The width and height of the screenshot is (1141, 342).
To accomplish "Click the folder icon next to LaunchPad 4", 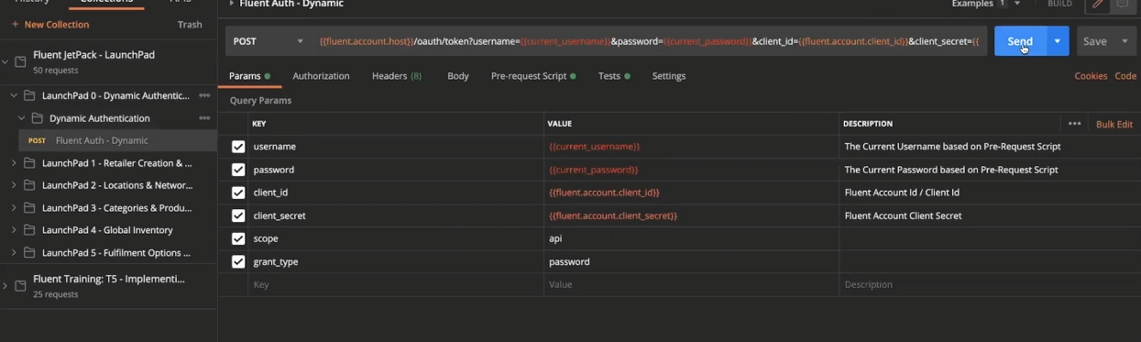I will tap(29, 230).
